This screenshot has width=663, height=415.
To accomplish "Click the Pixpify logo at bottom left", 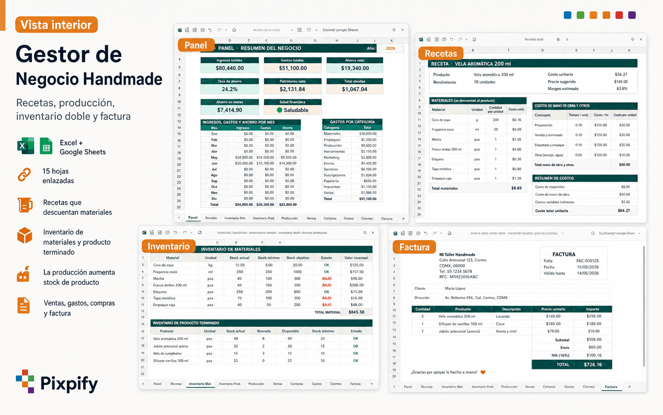I will 57,382.
